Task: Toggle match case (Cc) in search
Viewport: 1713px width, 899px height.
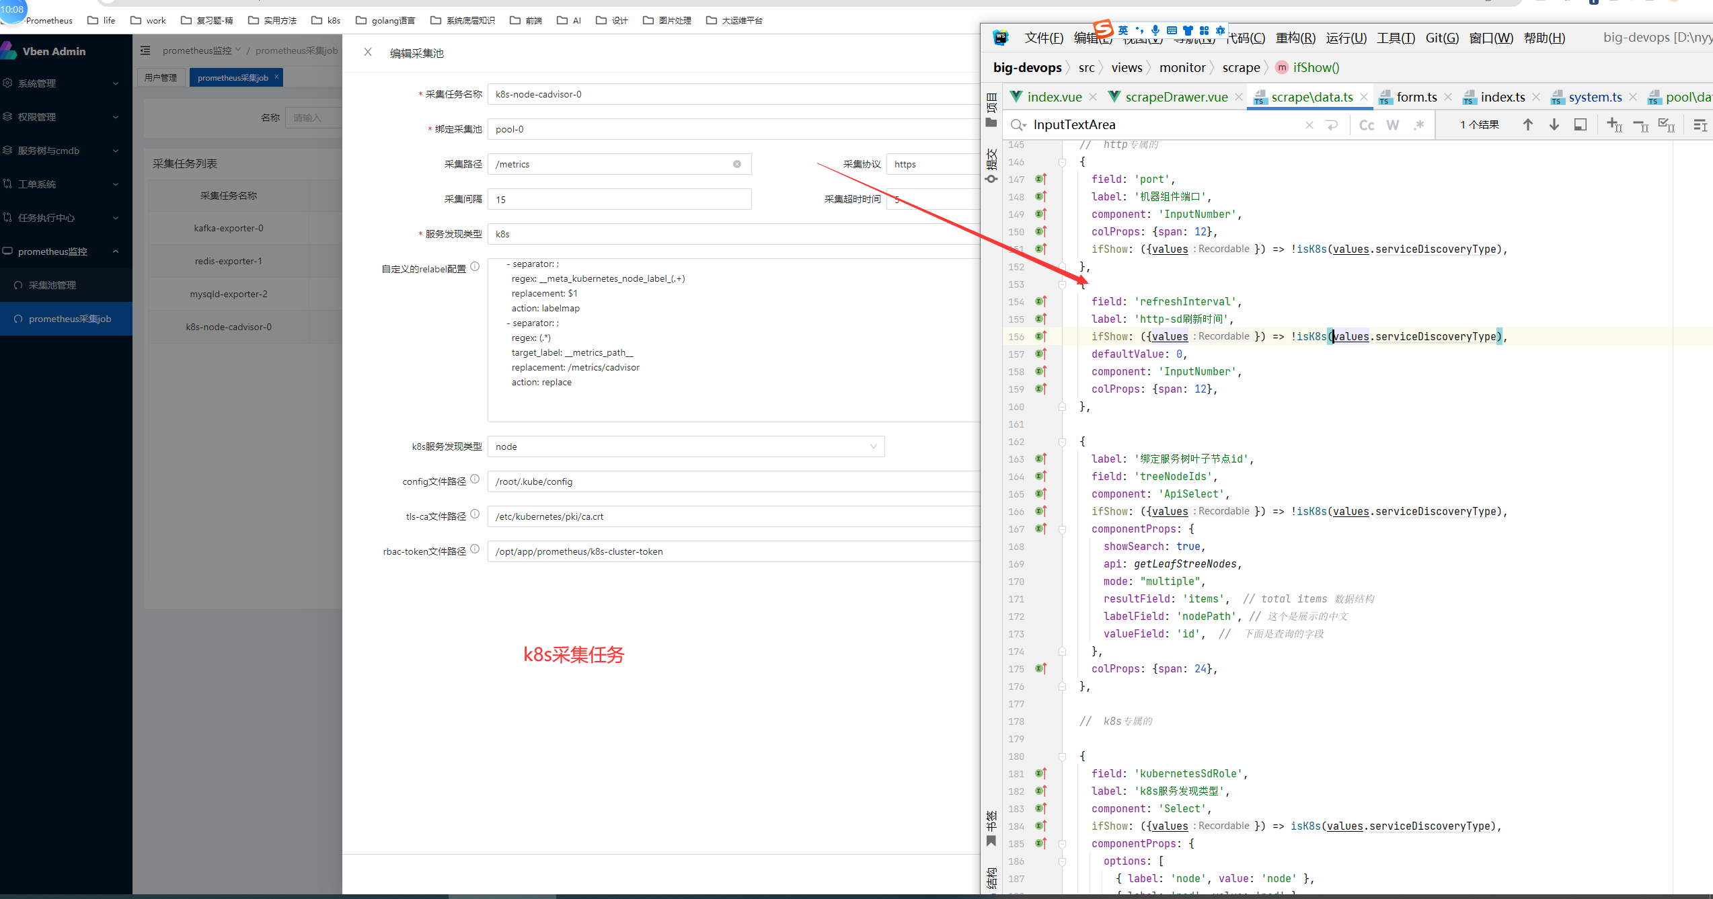Action: click(x=1366, y=125)
